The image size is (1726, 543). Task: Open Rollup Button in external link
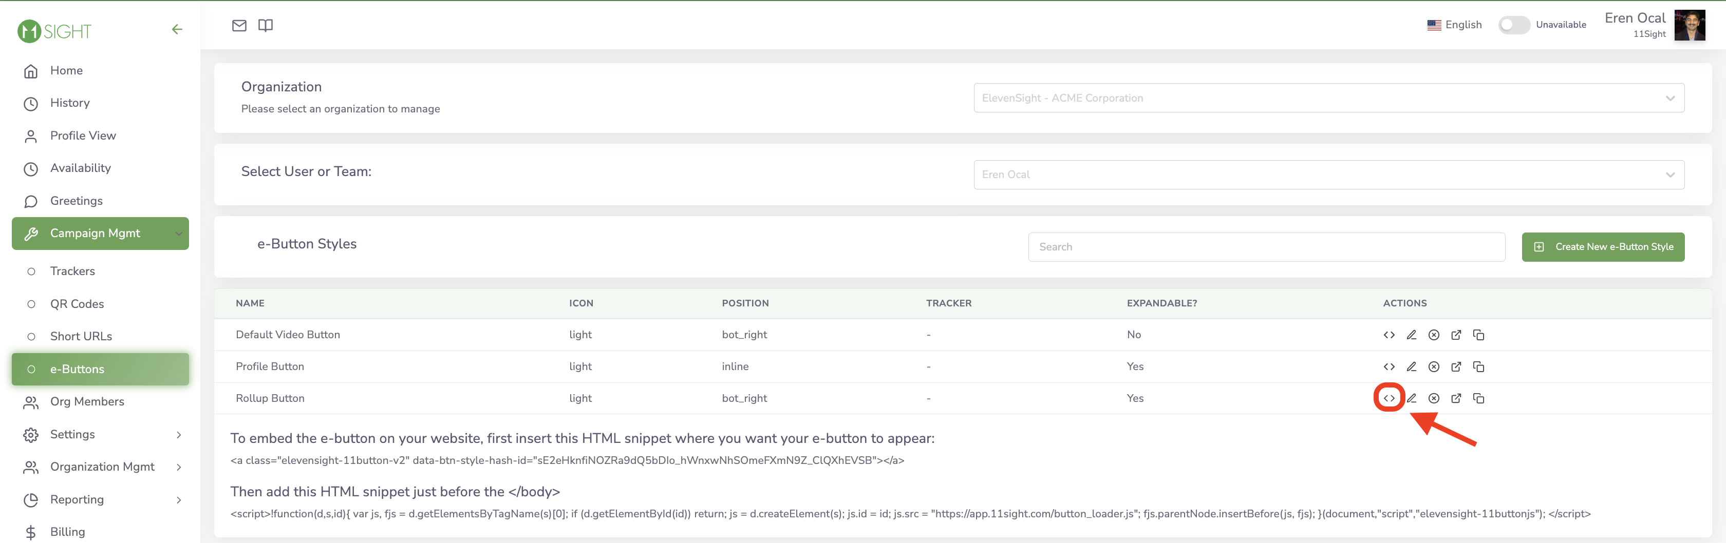(x=1456, y=398)
